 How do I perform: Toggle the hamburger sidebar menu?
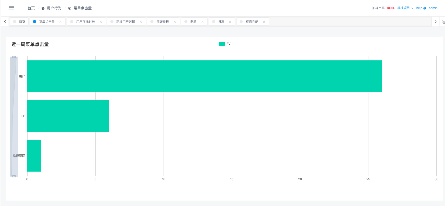pyautogui.click(x=12, y=8)
